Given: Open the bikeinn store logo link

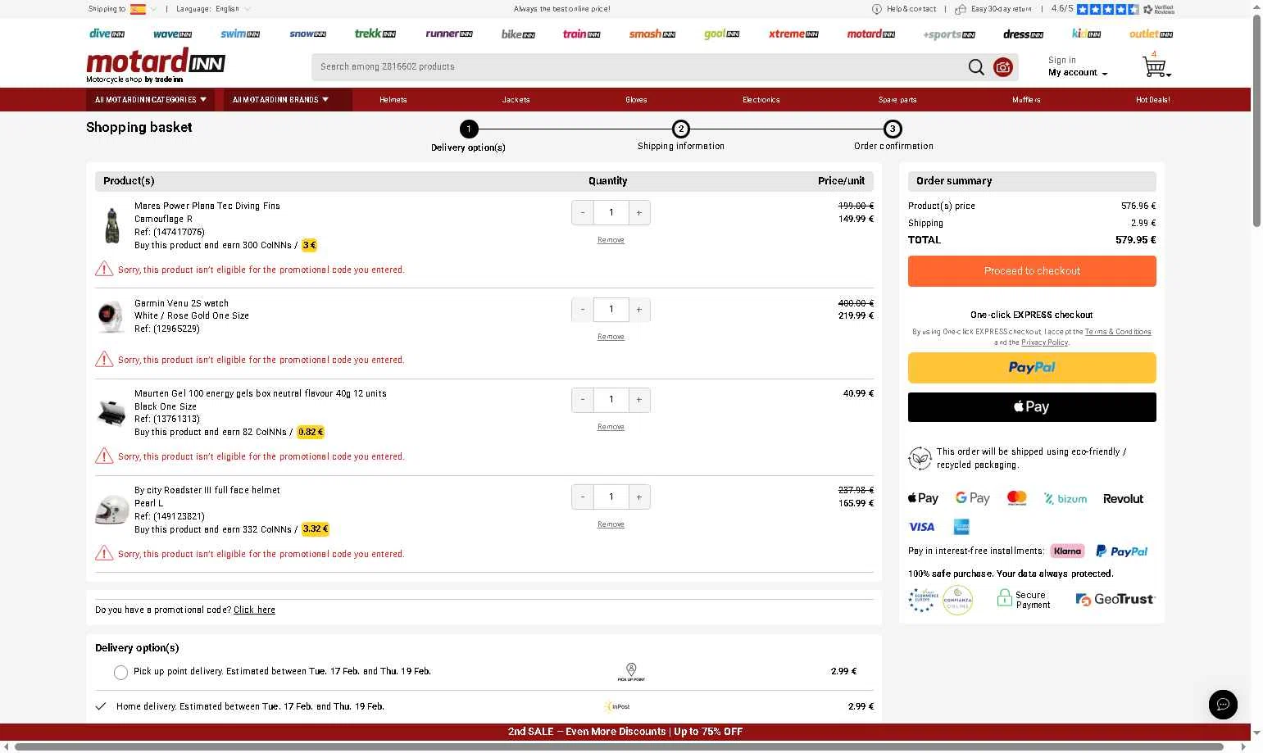Looking at the screenshot, I should (x=518, y=34).
